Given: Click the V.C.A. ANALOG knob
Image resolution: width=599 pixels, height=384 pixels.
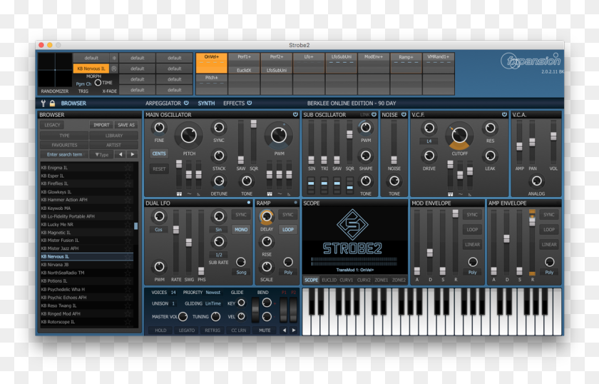Looking at the screenshot, I should pyautogui.click(x=536, y=181).
